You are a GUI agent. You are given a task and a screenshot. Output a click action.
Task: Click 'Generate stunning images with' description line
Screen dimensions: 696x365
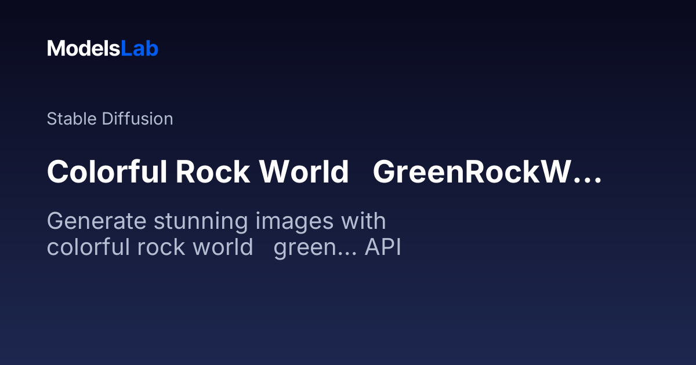tap(216, 221)
